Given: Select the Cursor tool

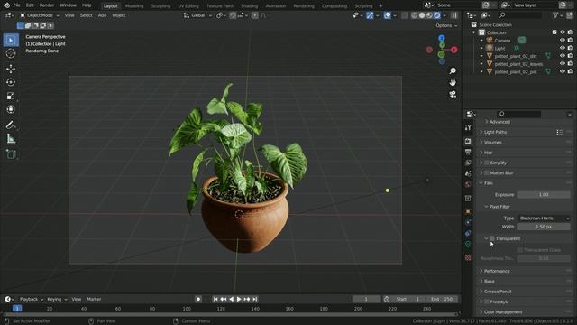Looking at the screenshot, I should 11,53.
